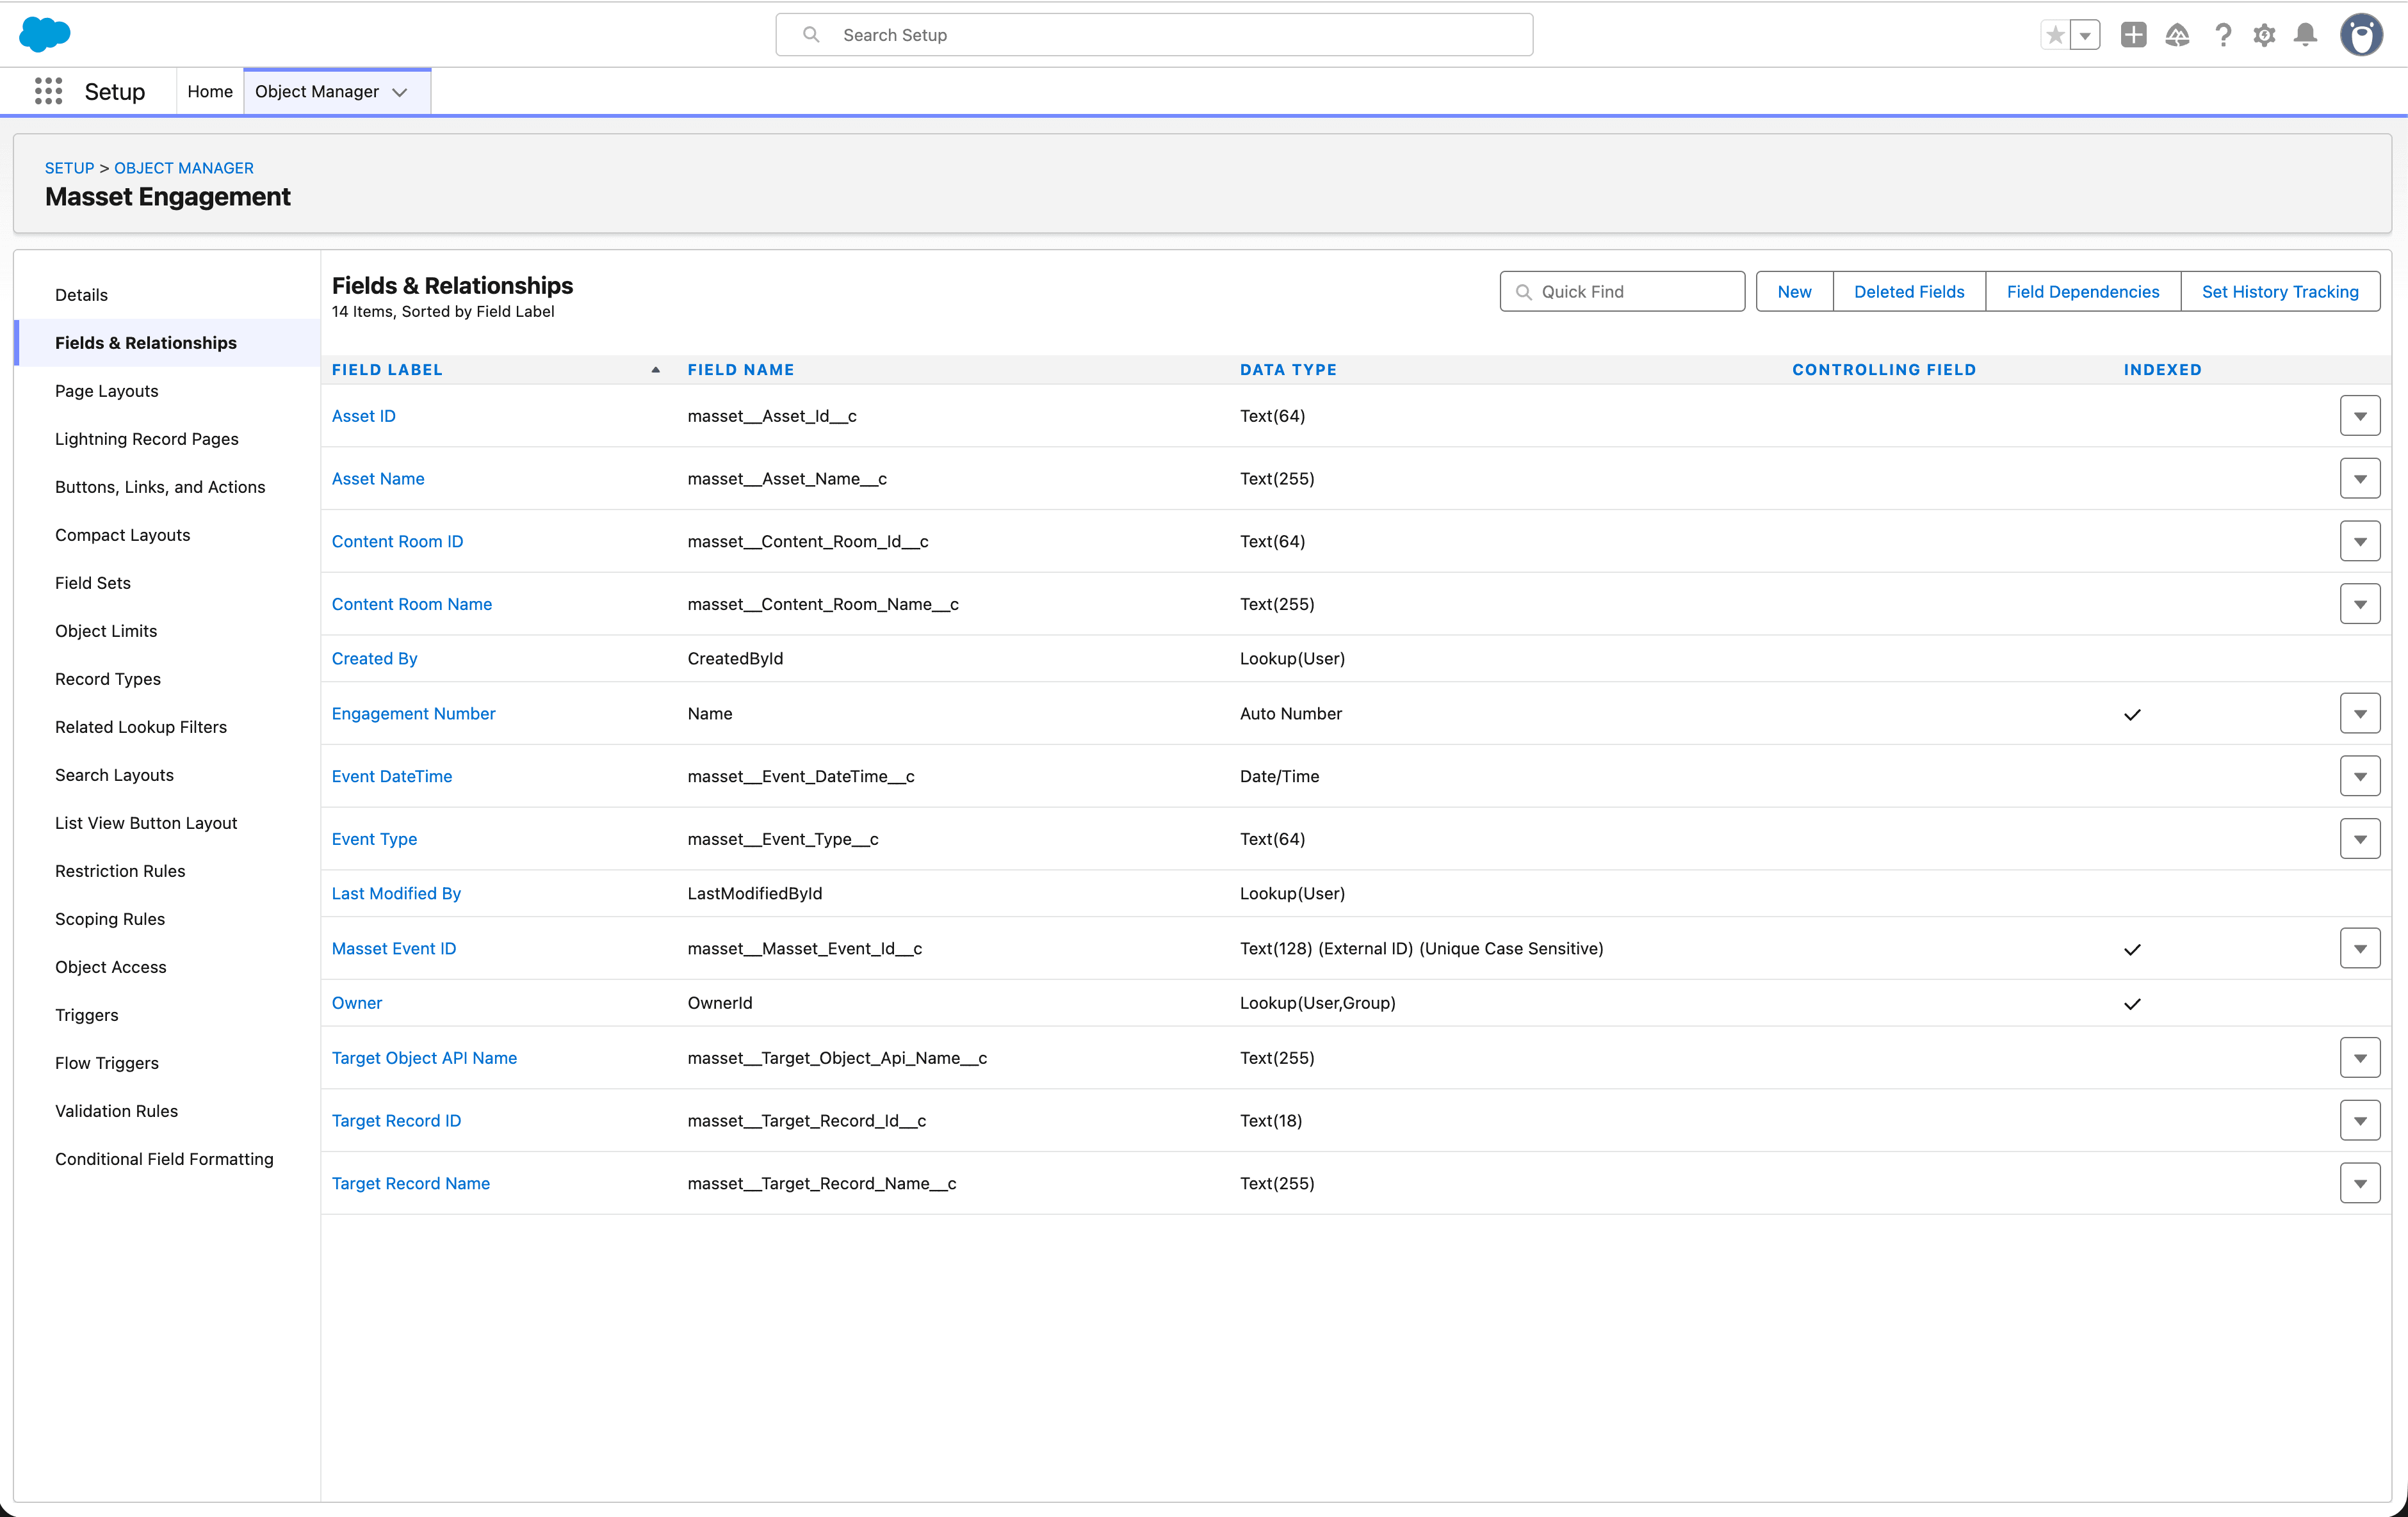Open the Target Record Name field
Image resolution: width=2408 pixels, height=1517 pixels.
pyautogui.click(x=411, y=1184)
